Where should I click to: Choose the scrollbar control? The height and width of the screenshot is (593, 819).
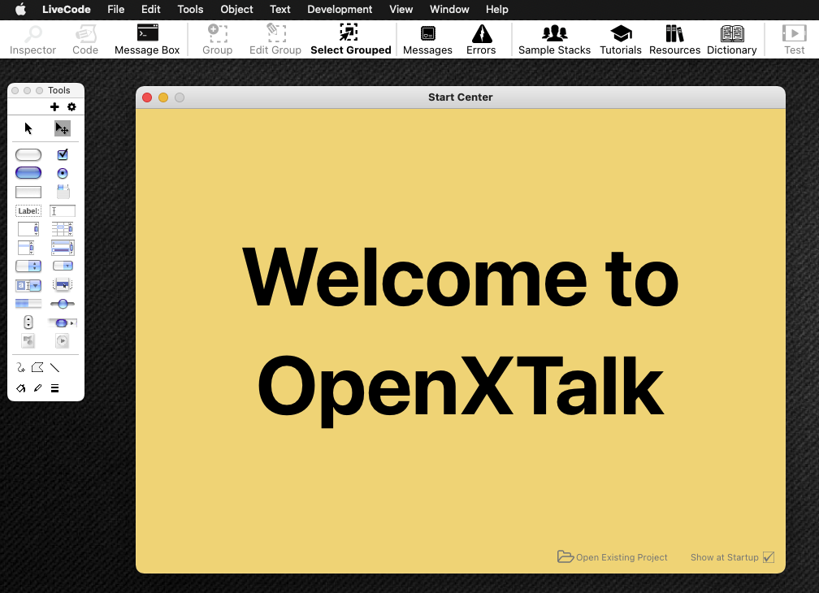pyautogui.click(x=62, y=323)
